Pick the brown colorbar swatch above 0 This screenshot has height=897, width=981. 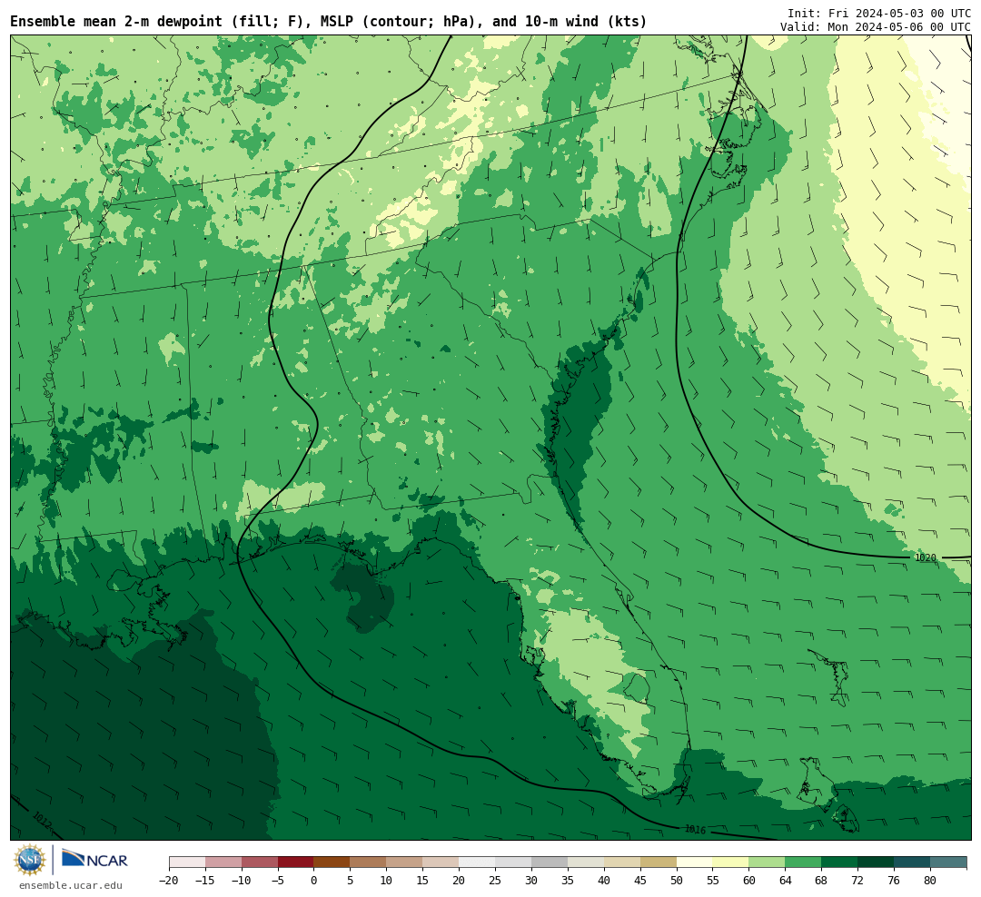(332, 862)
